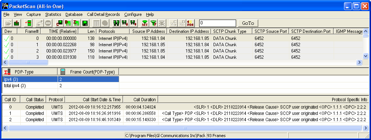
Task: Click the funnel F filter icon
Action: click(153, 23)
